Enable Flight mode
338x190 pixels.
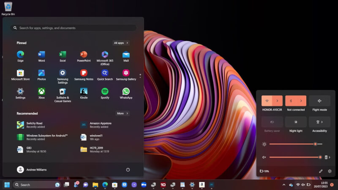click(x=320, y=101)
